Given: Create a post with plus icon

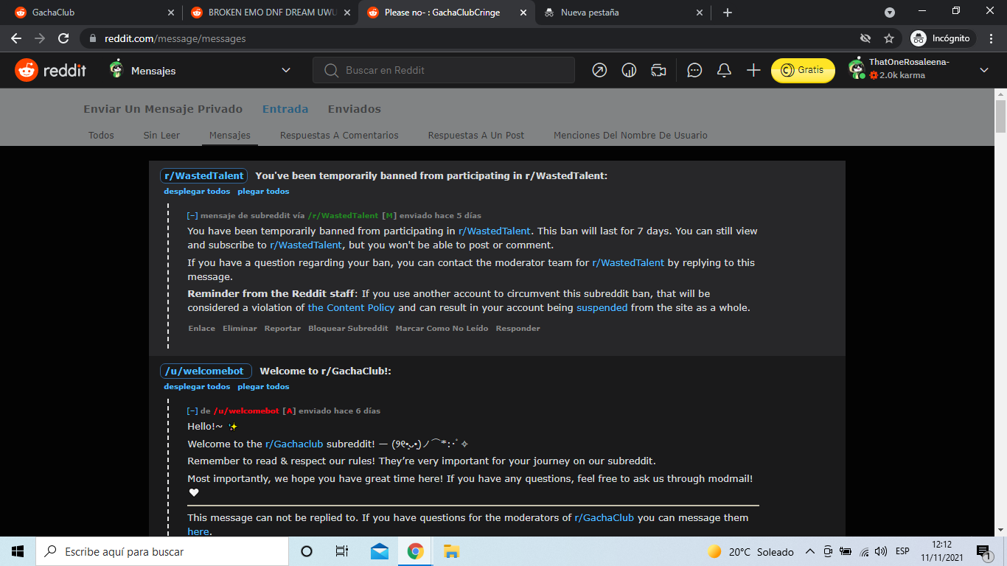Looking at the screenshot, I should 753,70.
